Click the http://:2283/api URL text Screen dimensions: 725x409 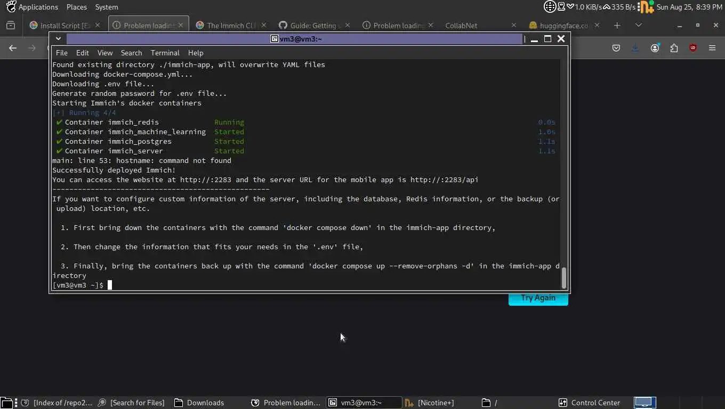click(444, 179)
